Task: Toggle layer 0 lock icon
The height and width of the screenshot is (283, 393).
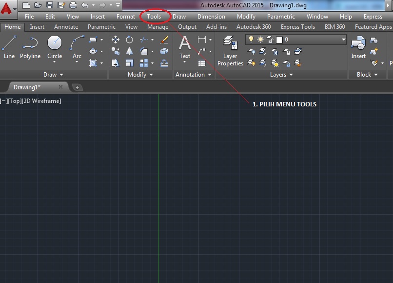Action: [x=270, y=40]
